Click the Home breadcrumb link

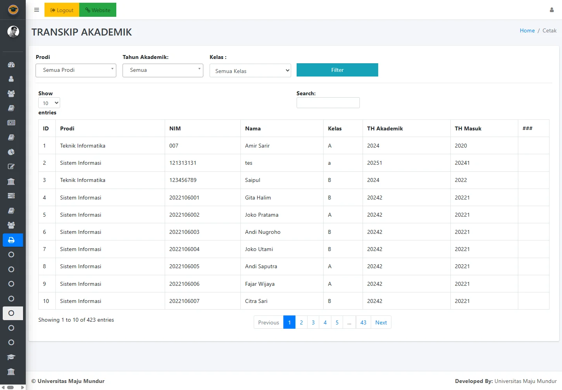527,30
